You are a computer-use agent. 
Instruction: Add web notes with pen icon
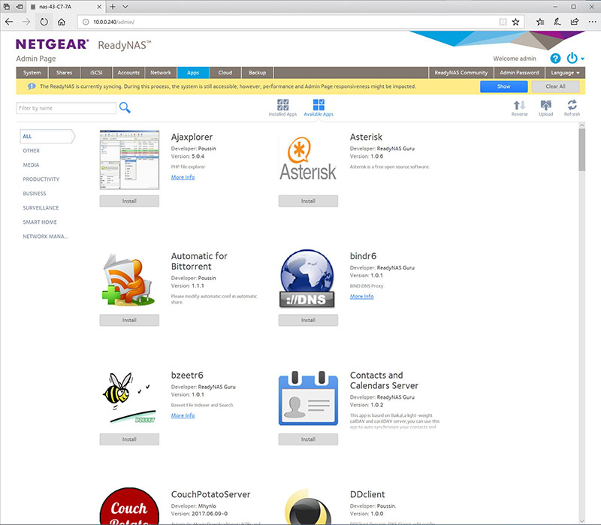tap(557, 22)
